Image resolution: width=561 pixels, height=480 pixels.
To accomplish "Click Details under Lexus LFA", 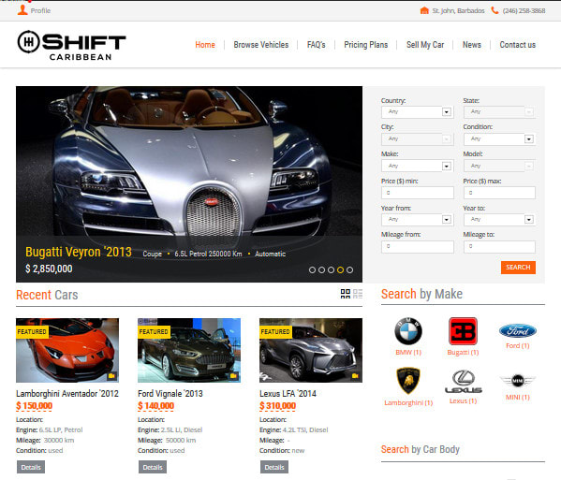I will click(x=274, y=467).
